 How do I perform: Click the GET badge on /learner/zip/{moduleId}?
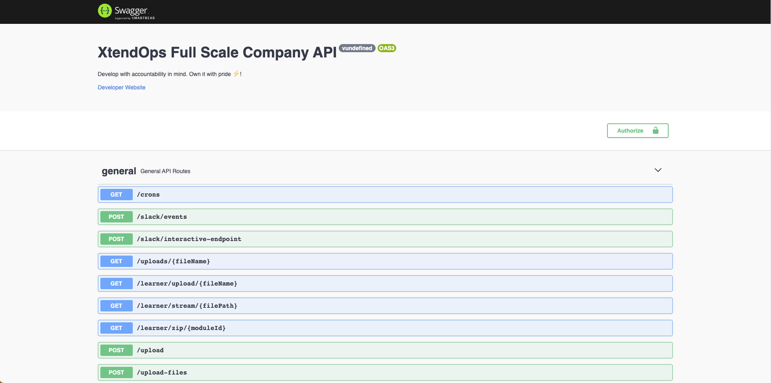pos(116,328)
